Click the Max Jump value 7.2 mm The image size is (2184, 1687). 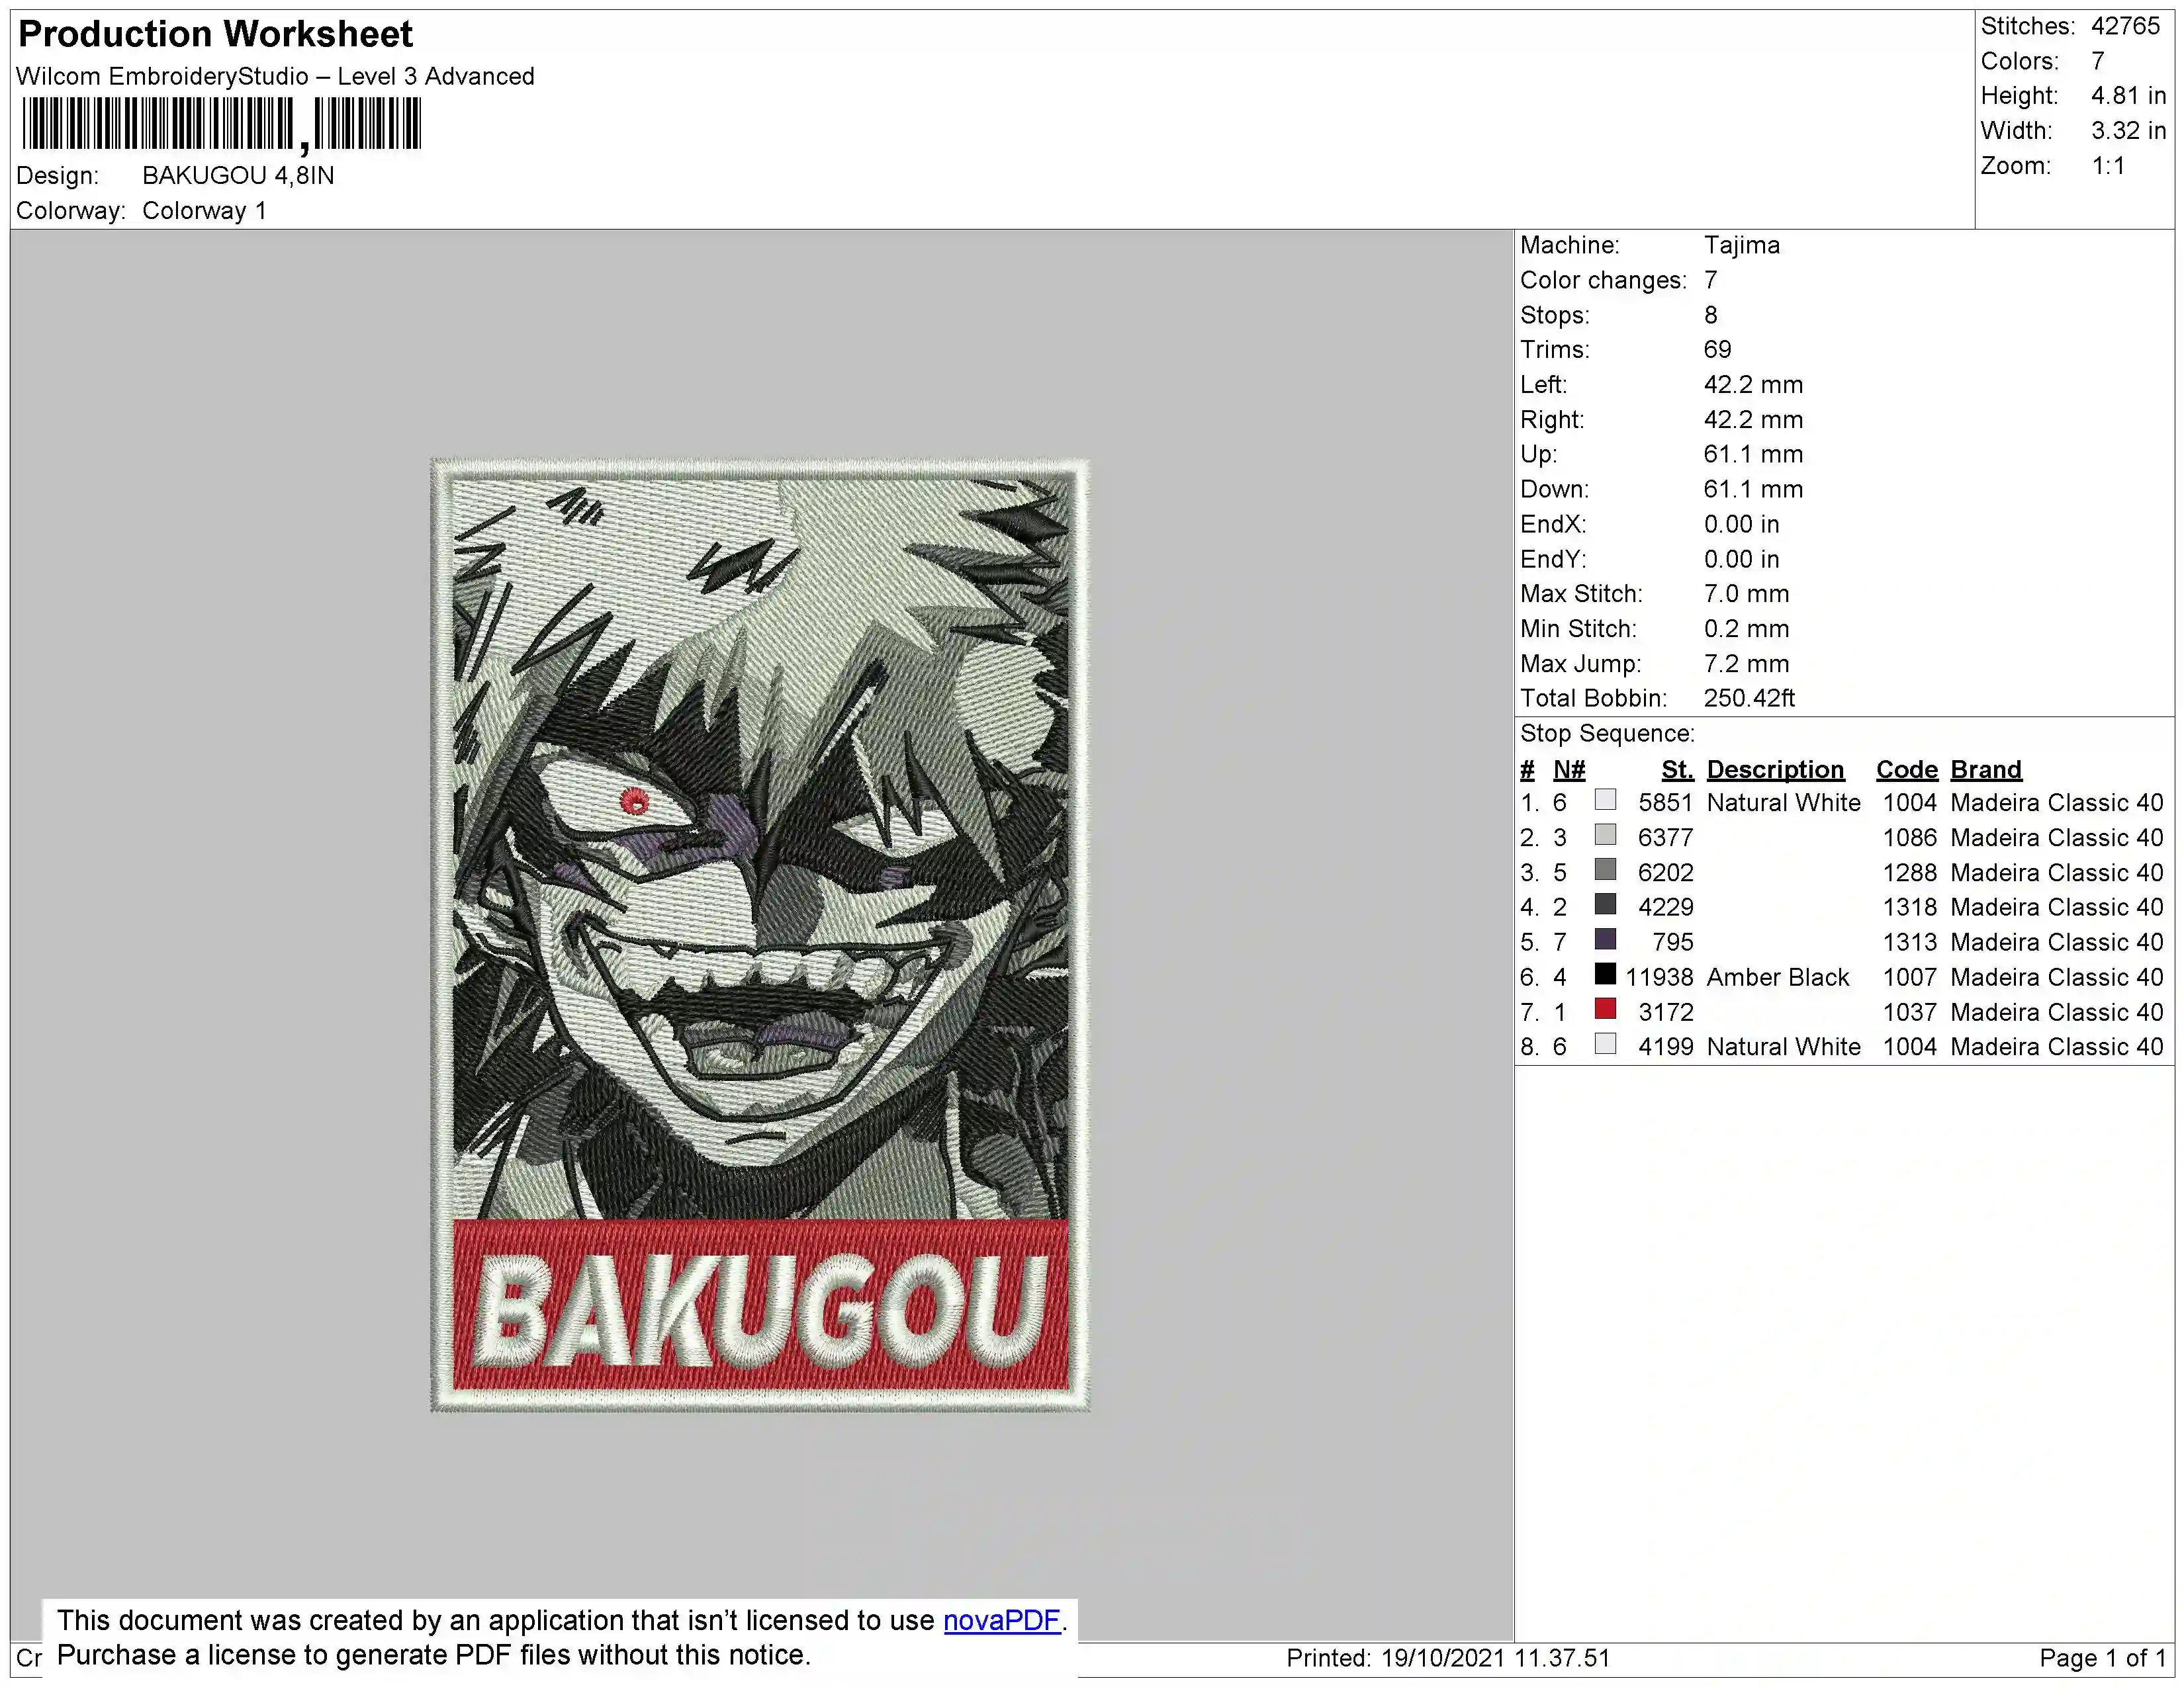(x=1746, y=664)
